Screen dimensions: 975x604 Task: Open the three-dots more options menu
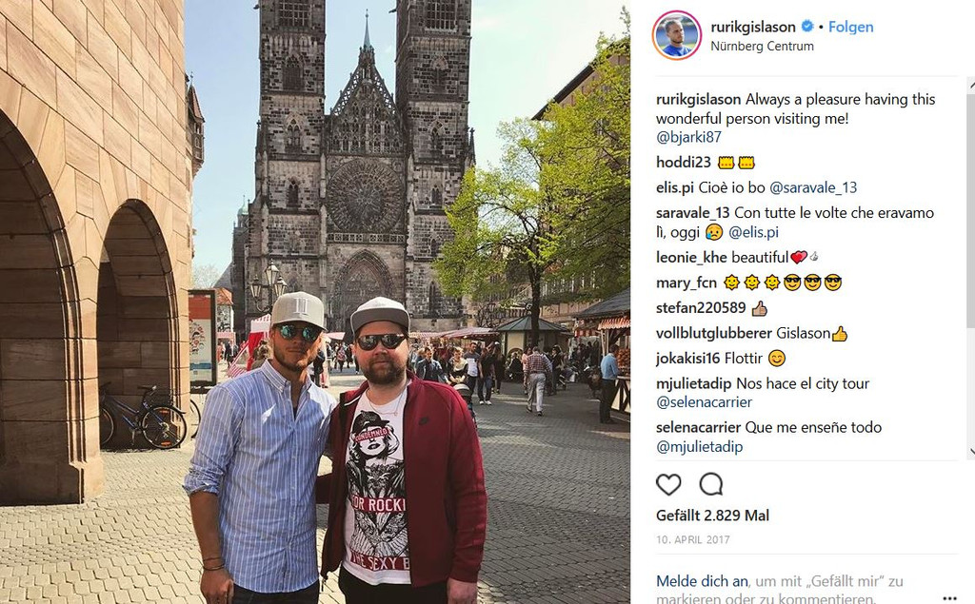coord(949,598)
